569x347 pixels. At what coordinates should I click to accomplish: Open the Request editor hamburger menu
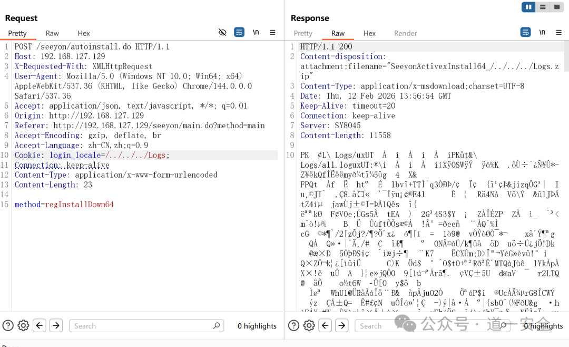click(272, 32)
